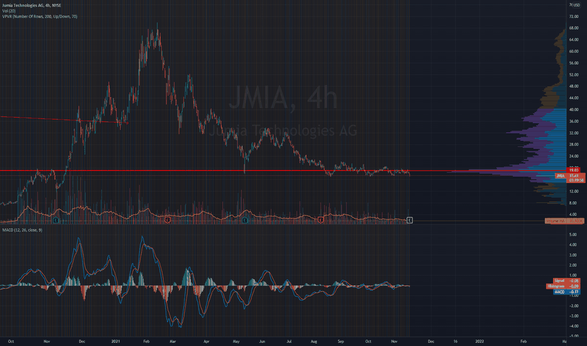
Task: Click the 3.00 value on MACD scale
Action: (573, 255)
